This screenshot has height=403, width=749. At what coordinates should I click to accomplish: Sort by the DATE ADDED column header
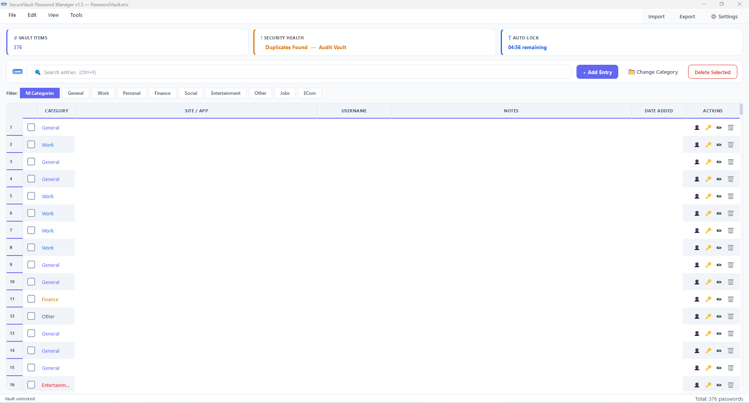658,111
